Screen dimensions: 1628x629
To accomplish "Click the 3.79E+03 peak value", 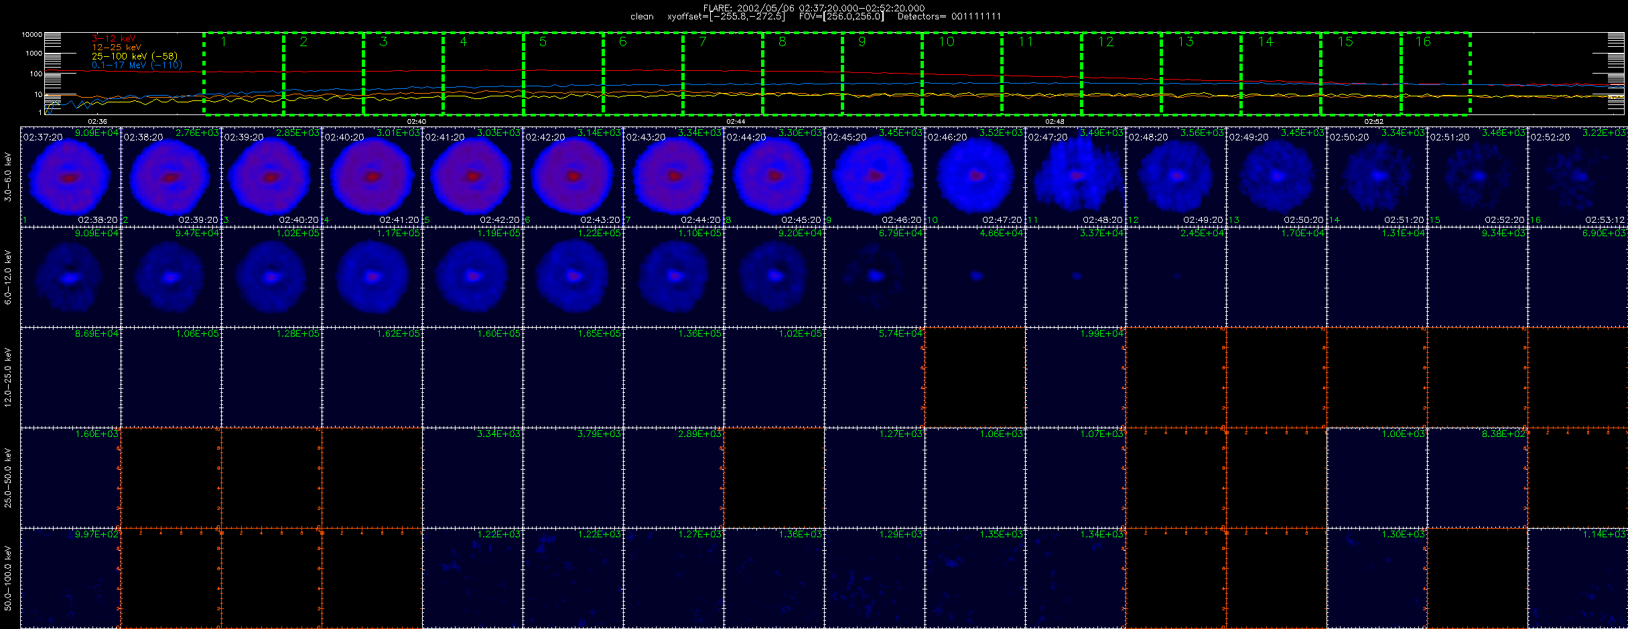I will coord(599,434).
